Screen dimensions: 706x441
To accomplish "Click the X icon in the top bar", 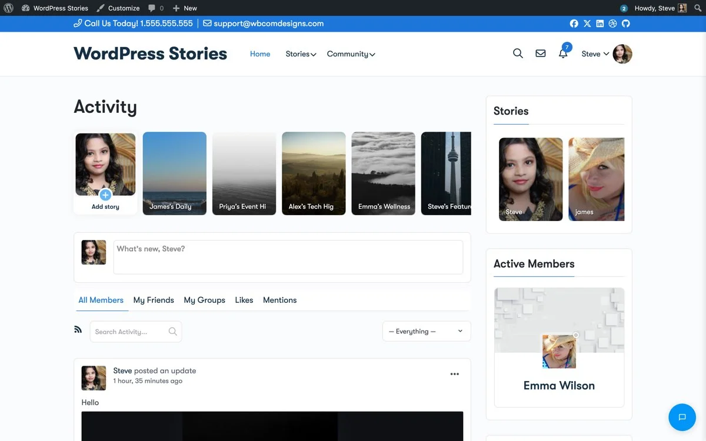I will coord(587,24).
